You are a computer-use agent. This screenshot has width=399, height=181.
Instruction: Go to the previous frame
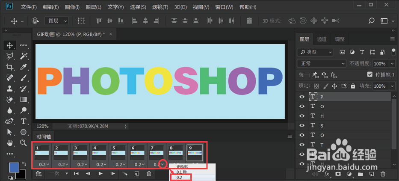(88, 174)
